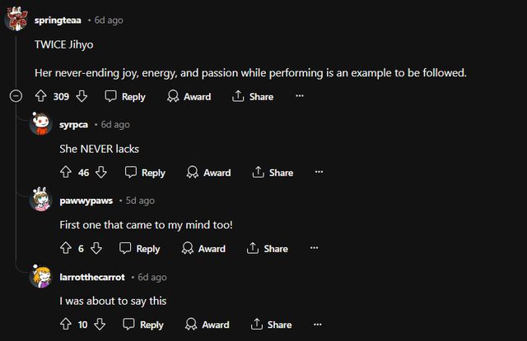
Task: Click pawwypaws' avatar image
Action: 40,201
